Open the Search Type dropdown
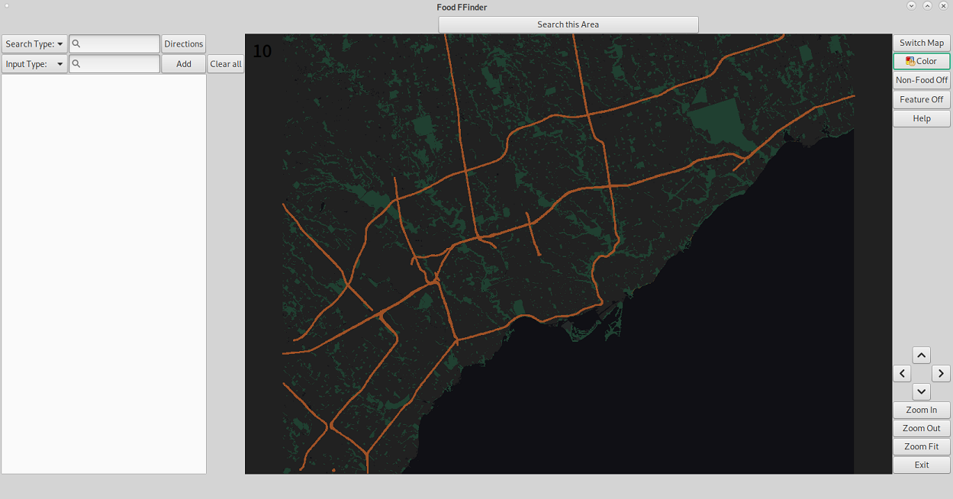Screen dimensions: 953x499 pos(34,44)
